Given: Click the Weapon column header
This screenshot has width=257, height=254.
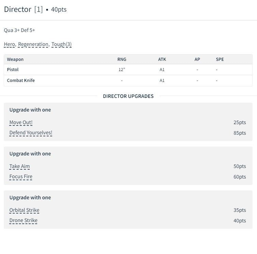Looking at the screenshot, I should click(15, 59).
